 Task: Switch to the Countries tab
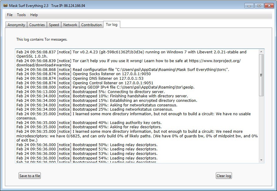(37, 25)
